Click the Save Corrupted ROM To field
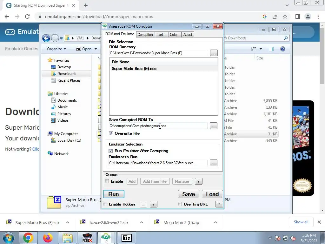The image size is (325, 244). pyautogui.click(x=158, y=126)
